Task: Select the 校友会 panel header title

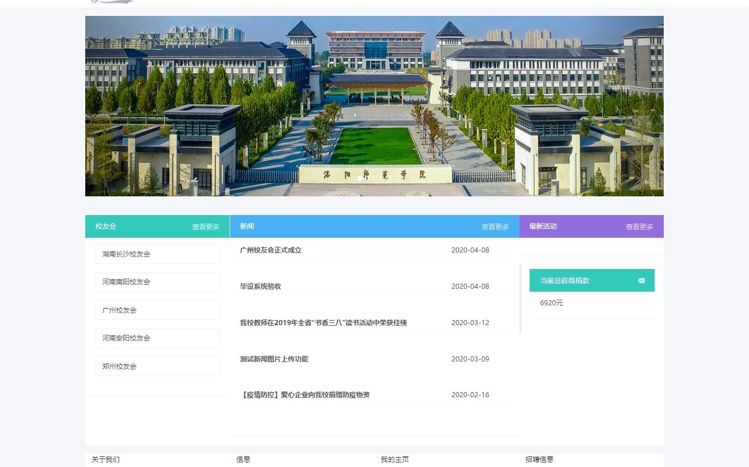Action: [x=106, y=226]
